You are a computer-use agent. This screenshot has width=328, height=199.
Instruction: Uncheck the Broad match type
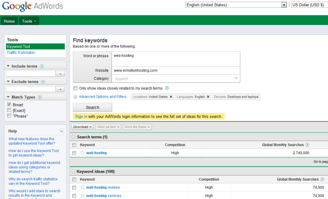click(x=9, y=104)
